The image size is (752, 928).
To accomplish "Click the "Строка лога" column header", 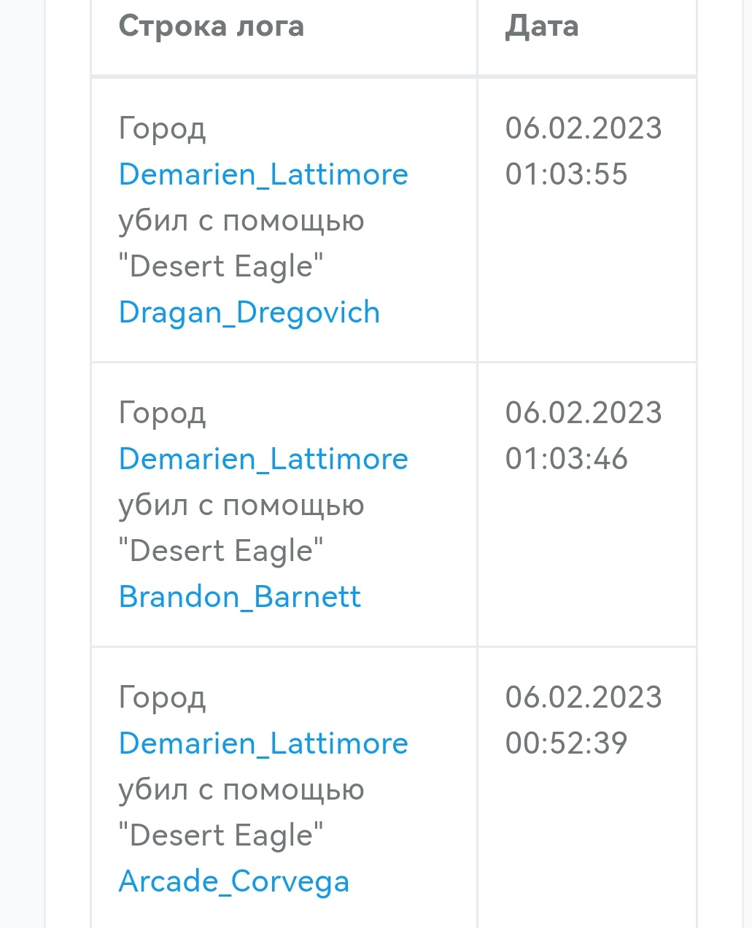I will (211, 27).
